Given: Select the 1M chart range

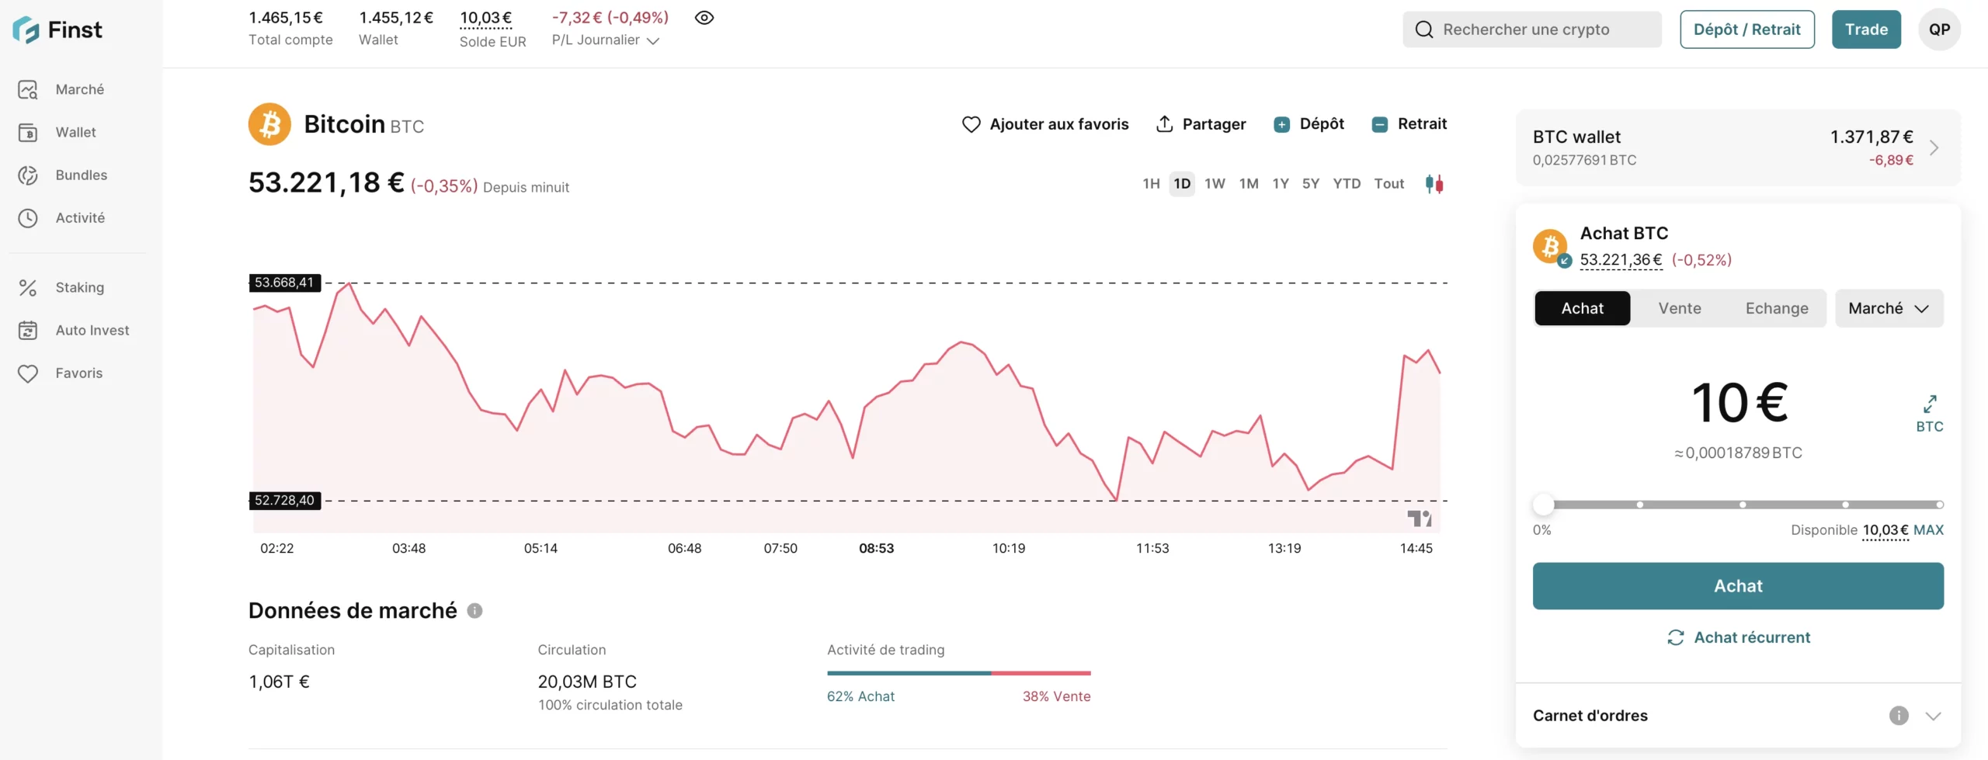Looking at the screenshot, I should (1249, 184).
